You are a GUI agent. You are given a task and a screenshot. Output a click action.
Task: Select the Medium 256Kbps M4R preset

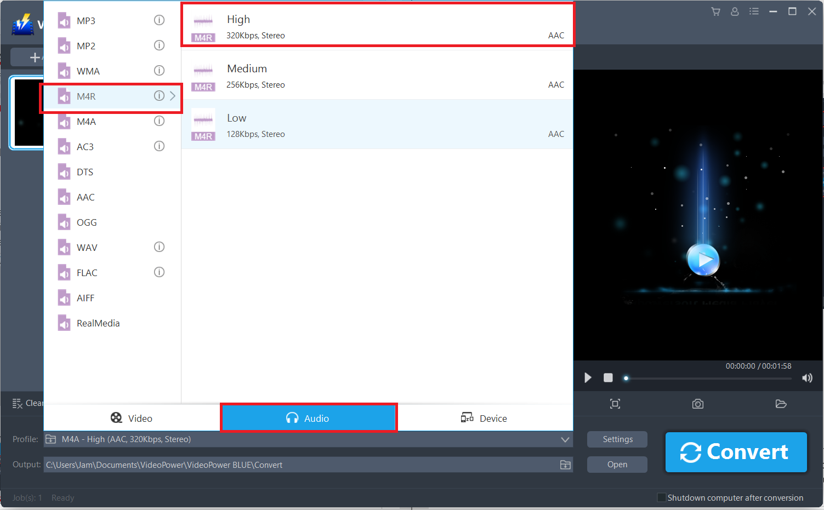378,75
